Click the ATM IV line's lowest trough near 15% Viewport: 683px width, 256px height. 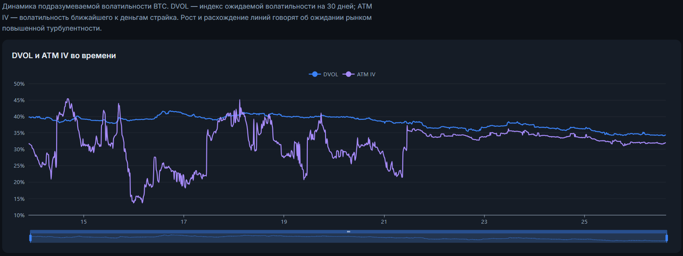click(x=134, y=202)
